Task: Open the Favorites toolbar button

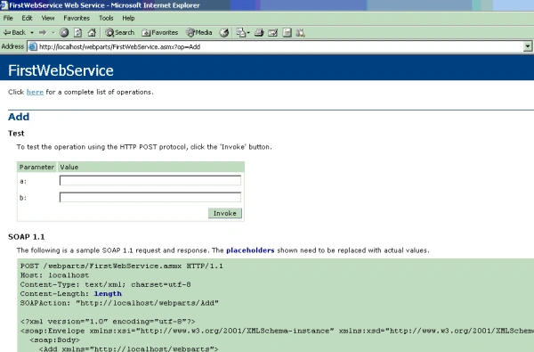Action: (159, 32)
